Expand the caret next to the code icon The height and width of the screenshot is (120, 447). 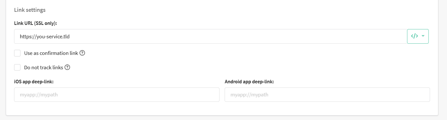click(x=423, y=36)
